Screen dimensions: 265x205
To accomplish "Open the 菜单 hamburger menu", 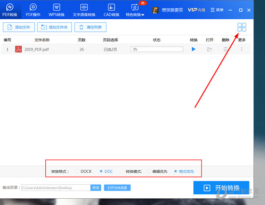I will 217,10.
